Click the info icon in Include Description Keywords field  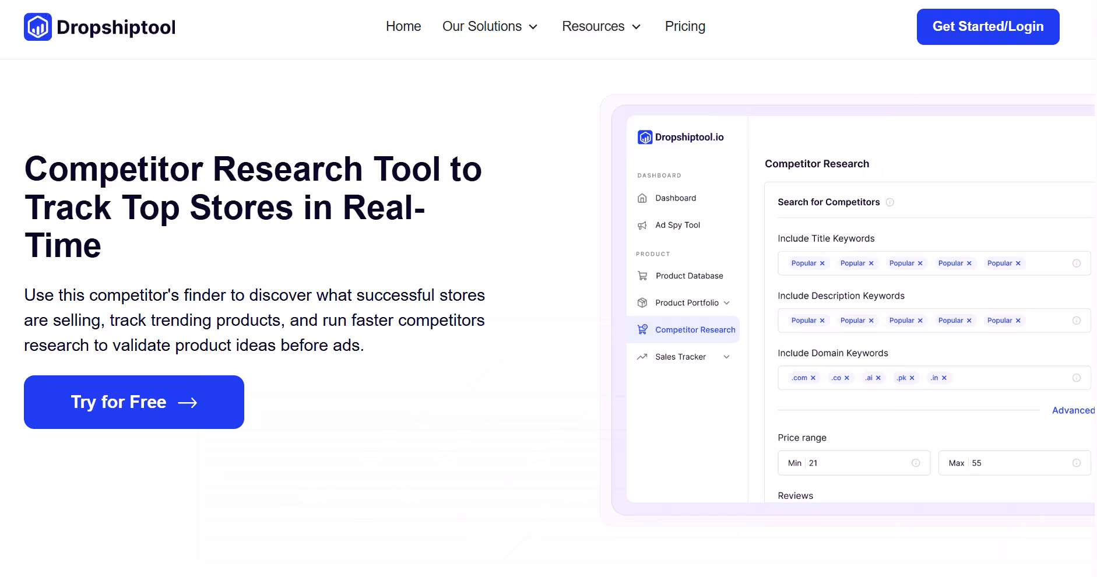coord(1077,321)
